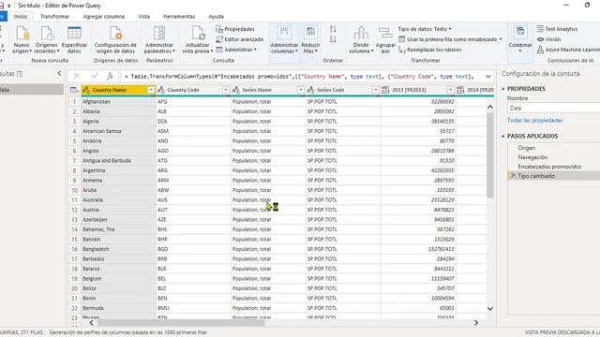
Task: Click Administrar parámetros icon
Action: coord(159,34)
